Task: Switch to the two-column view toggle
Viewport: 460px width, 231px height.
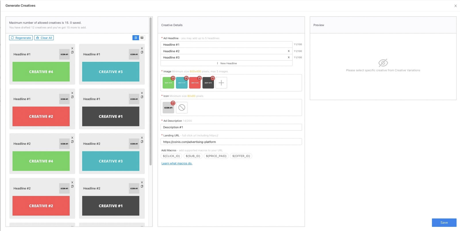Action: tap(136, 38)
